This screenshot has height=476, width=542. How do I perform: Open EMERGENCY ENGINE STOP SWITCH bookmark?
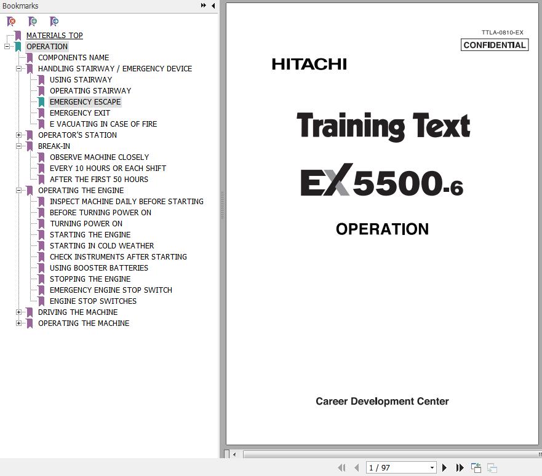tap(111, 290)
